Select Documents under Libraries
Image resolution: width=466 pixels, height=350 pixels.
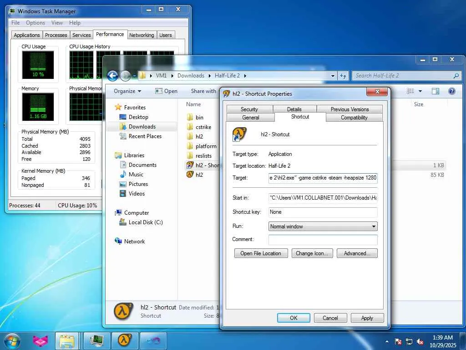(142, 165)
